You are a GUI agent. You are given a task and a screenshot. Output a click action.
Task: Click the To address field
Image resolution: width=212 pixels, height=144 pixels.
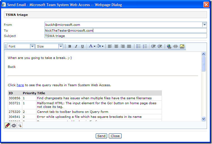(x=125, y=31)
